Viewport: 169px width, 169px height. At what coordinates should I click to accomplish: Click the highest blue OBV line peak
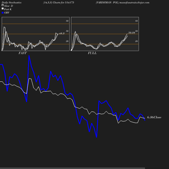click(29, 55)
